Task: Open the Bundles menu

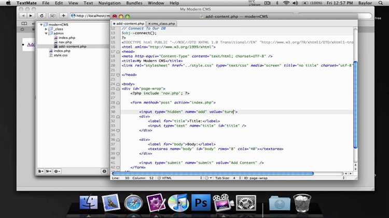Action: (134, 3)
